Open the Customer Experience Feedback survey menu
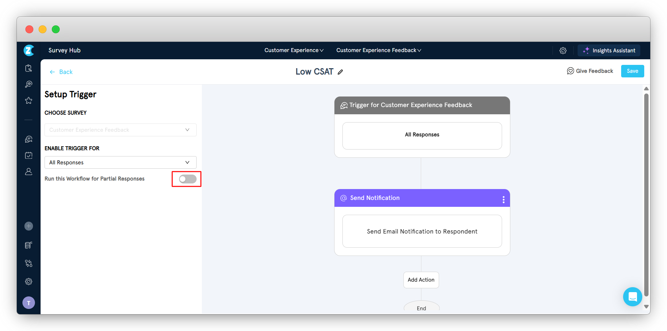 (x=378, y=50)
